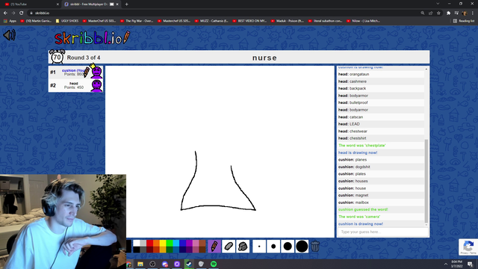Choose the second largest brush size

coord(288,247)
